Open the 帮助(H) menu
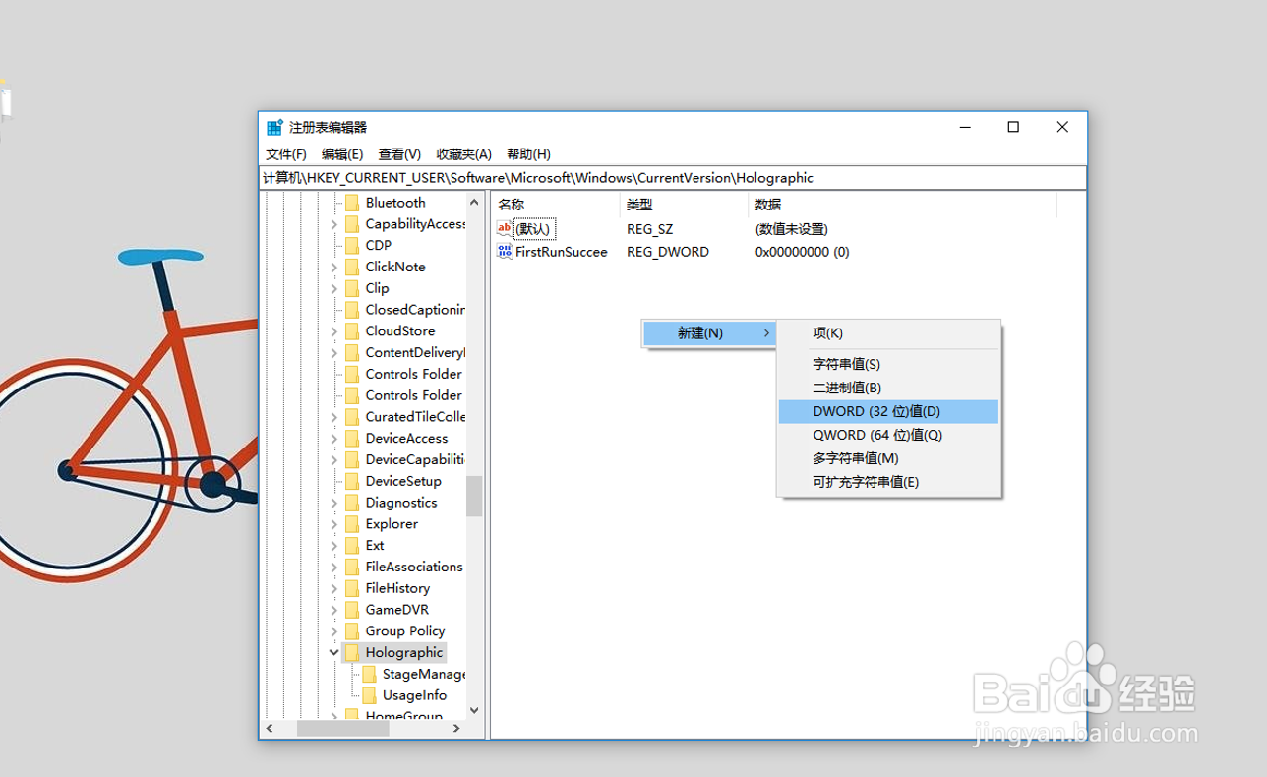 coord(528,154)
